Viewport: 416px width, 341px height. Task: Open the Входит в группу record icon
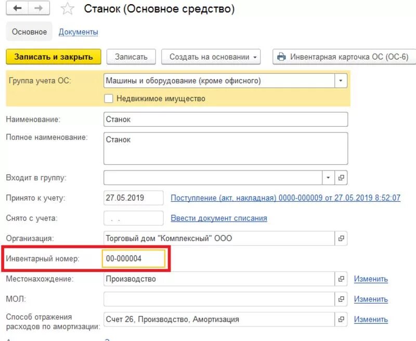coord(341,177)
